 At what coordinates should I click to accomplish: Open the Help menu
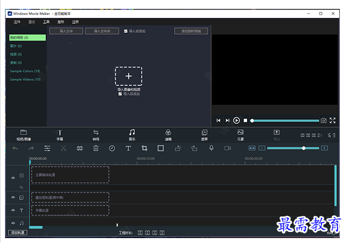(61, 22)
